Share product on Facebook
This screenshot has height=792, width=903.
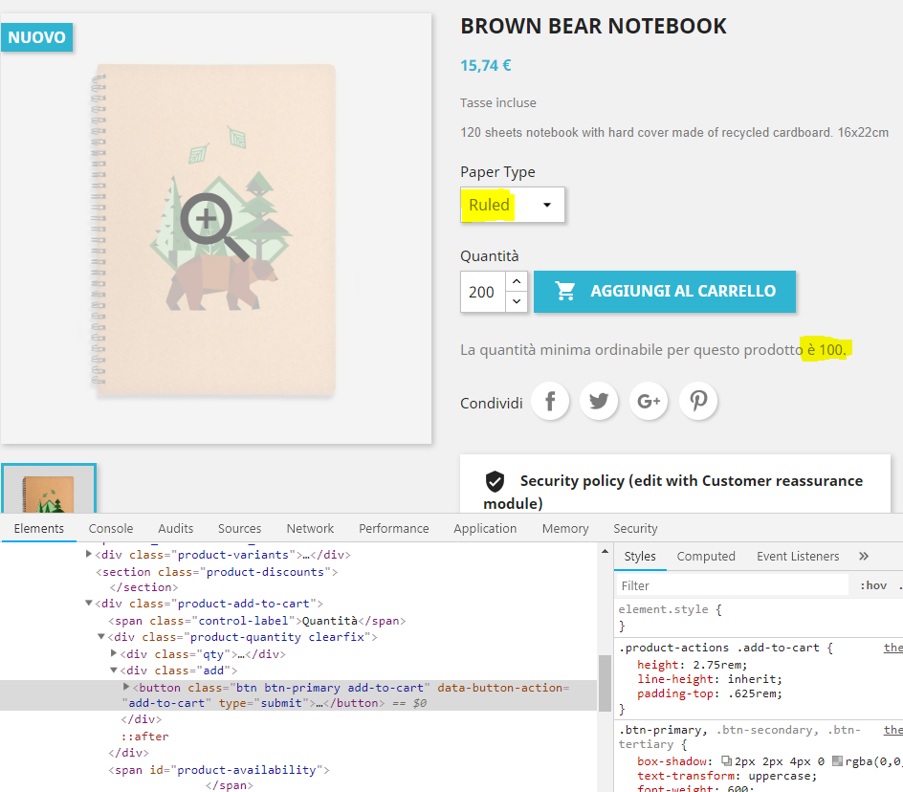pos(550,401)
